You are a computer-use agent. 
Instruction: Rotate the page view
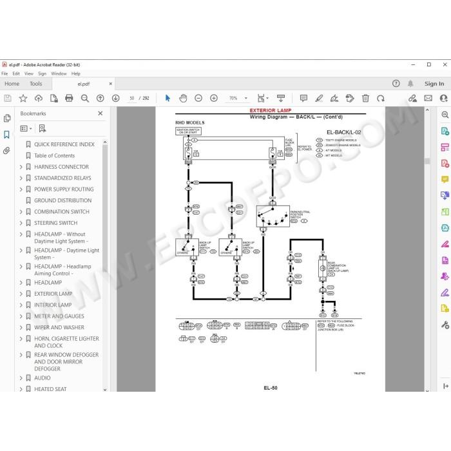point(381,99)
